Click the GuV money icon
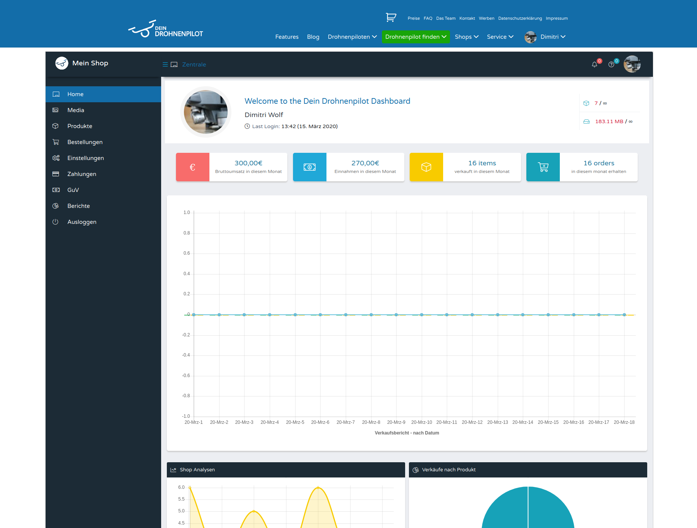This screenshot has height=528, width=697. pos(56,190)
